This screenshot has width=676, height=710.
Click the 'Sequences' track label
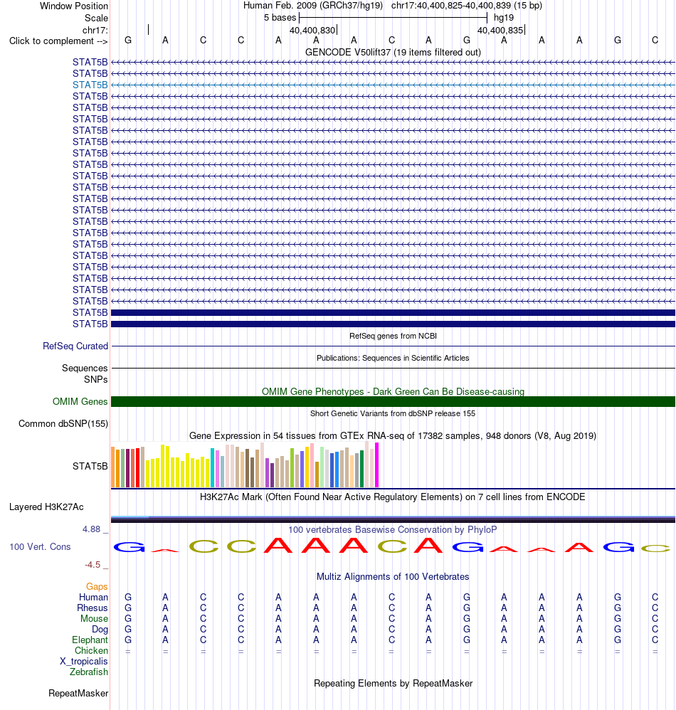coord(85,368)
